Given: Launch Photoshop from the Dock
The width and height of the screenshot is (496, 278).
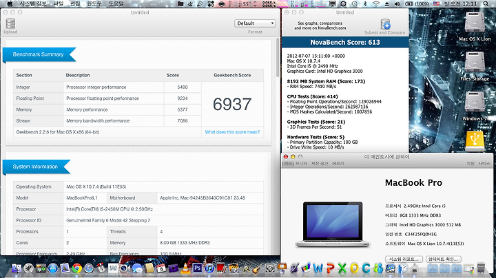Looking at the screenshot, I should pyautogui.click(x=198, y=268).
